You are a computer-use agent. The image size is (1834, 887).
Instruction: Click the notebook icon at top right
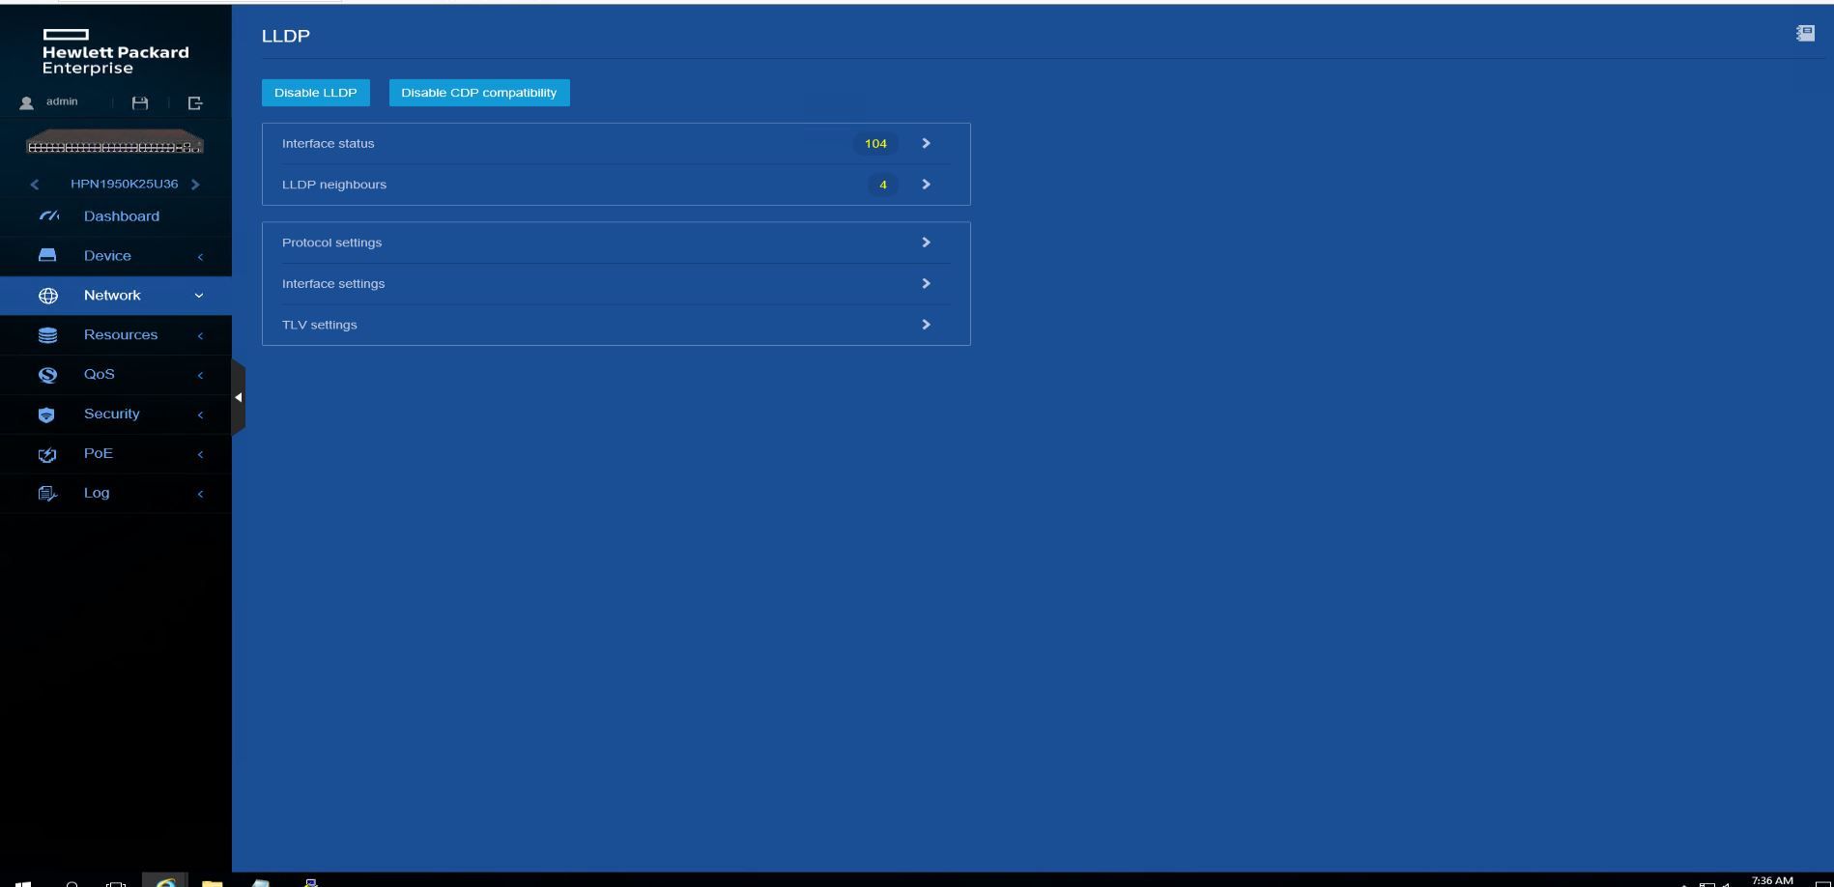pos(1805,34)
